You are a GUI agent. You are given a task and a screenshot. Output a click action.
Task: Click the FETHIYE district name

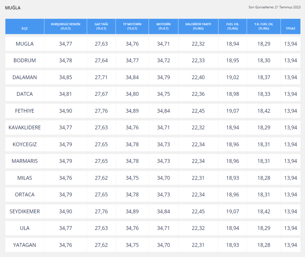coord(25,111)
